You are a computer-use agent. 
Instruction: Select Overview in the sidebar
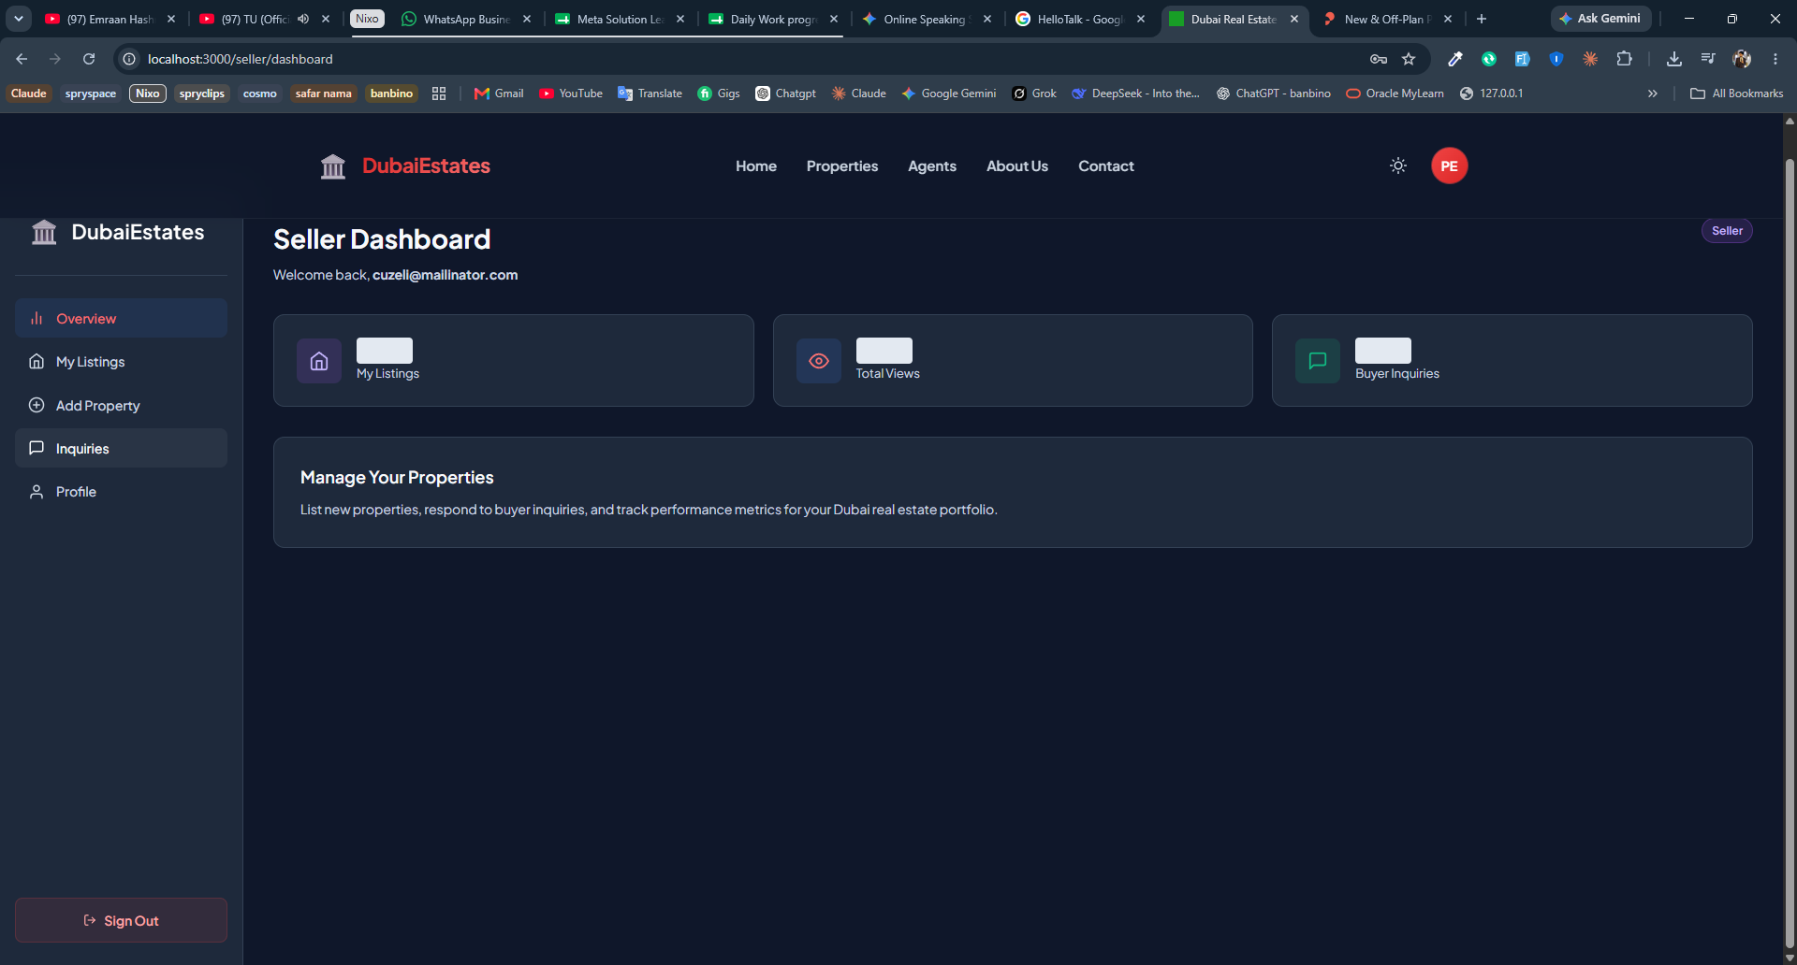pos(121,318)
